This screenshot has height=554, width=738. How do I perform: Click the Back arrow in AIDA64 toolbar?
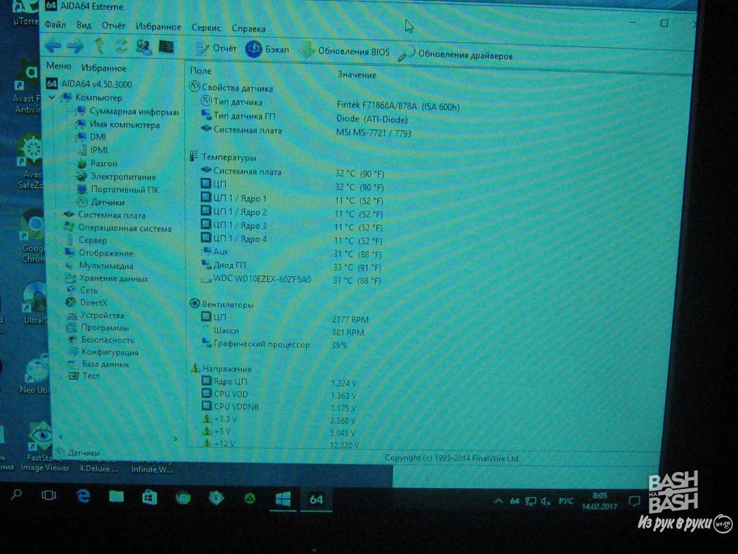pos(53,46)
